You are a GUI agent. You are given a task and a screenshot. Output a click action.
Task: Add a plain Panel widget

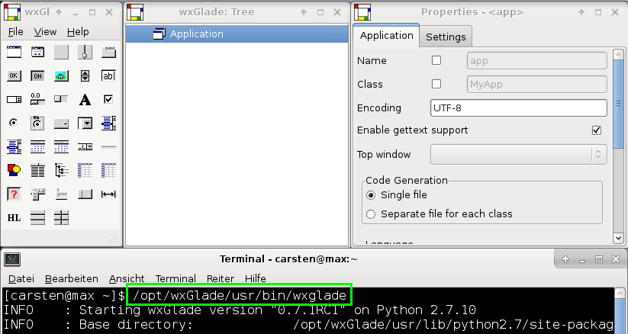pyautogui.click(x=61, y=52)
